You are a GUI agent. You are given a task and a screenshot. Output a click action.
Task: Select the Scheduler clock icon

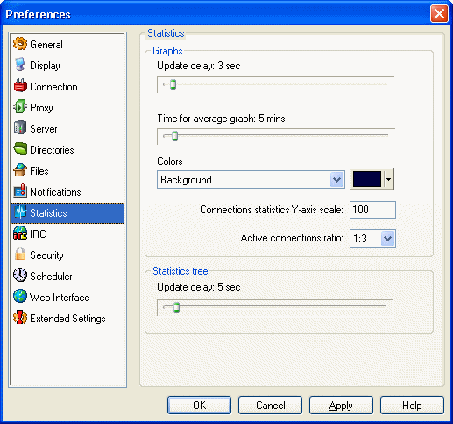[x=20, y=276]
